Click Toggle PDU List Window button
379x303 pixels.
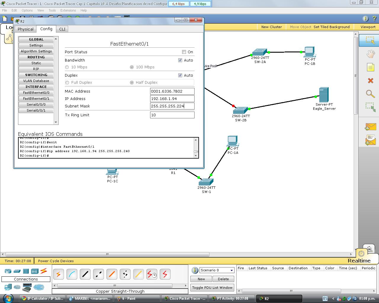click(x=212, y=288)
